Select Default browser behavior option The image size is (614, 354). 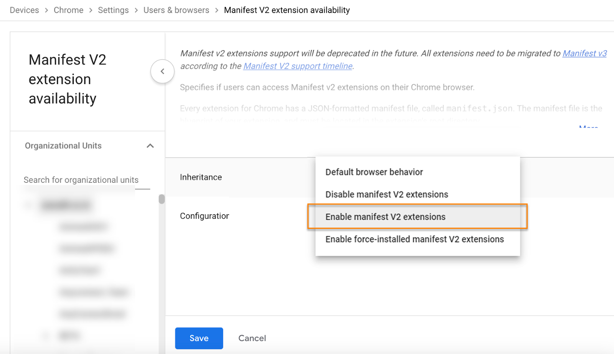pyautogui.click(x=374, y=172)
